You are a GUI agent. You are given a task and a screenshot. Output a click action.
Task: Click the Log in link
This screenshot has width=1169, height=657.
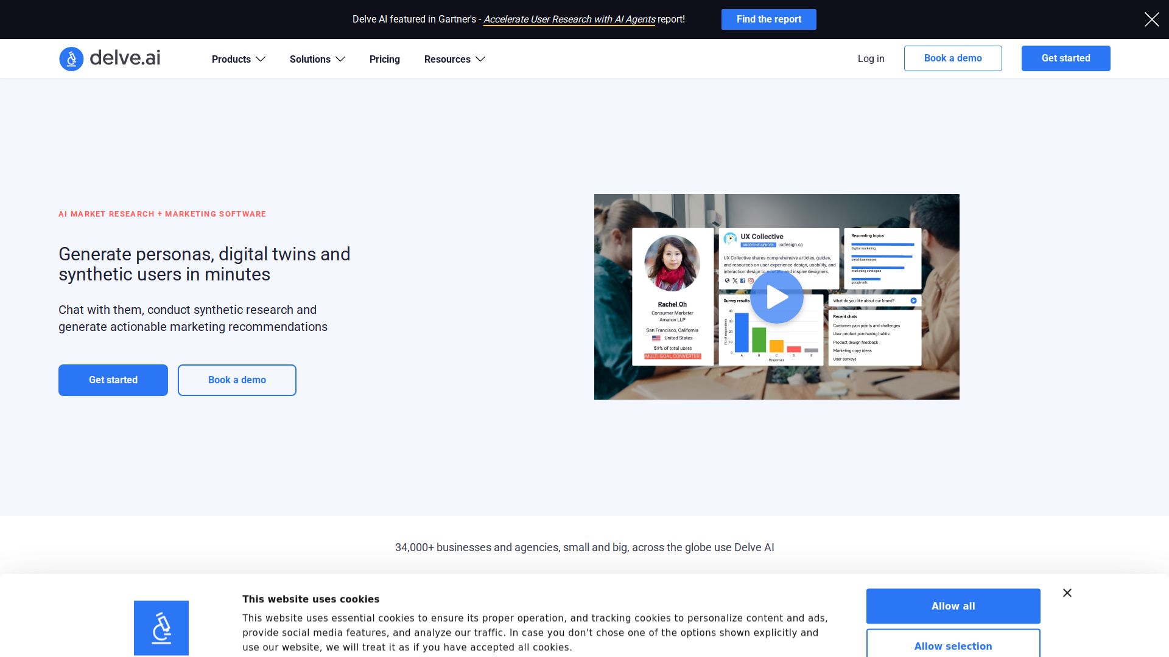click(x=871, y=58)
